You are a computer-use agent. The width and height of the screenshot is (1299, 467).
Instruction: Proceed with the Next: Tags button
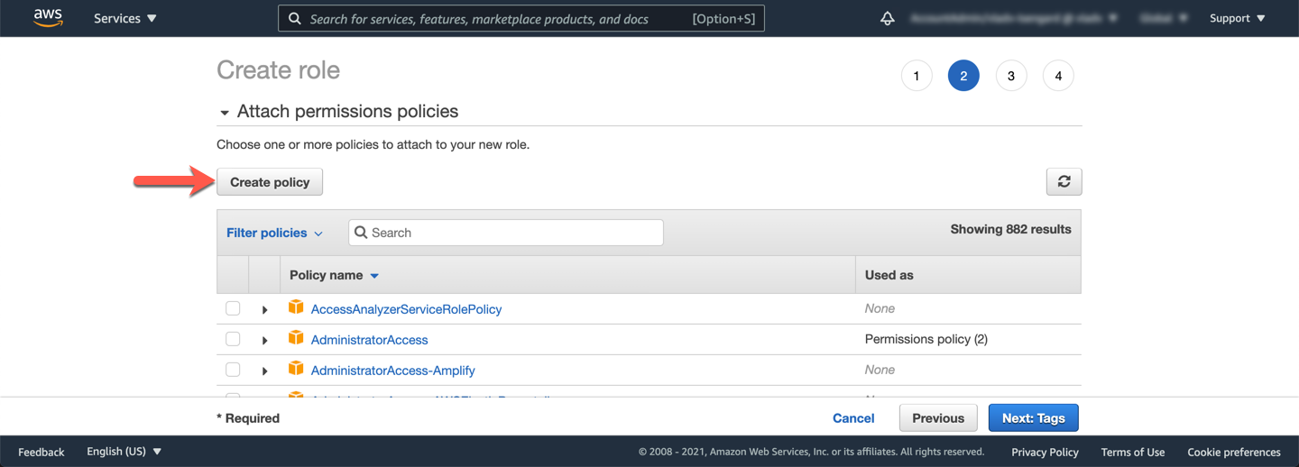1033,418
